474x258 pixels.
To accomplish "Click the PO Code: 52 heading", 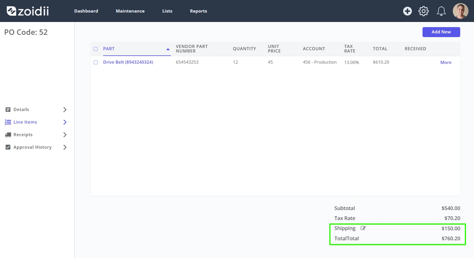I will 26,32.
